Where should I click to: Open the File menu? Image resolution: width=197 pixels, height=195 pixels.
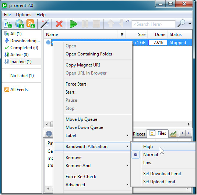(x=7, y=15)
